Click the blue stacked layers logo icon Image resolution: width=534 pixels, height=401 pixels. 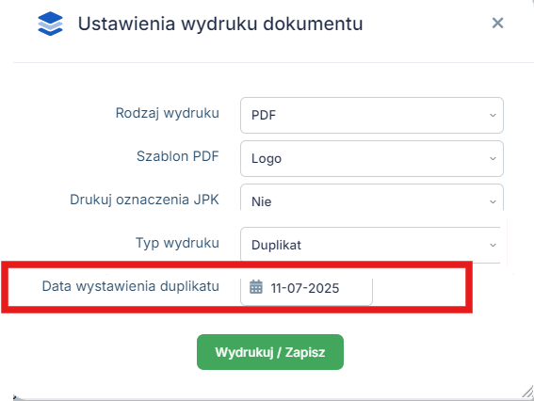tap(50, 24)
